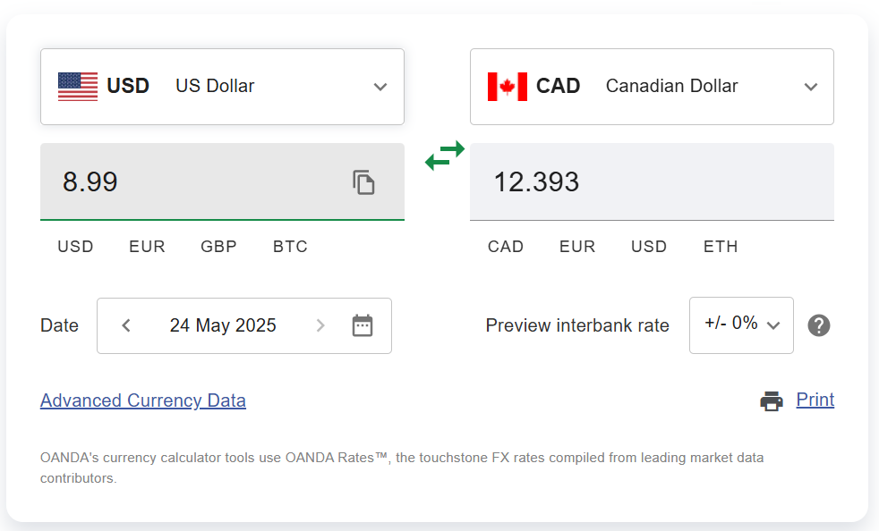This screenshot has height=531, width=879.
Task: Swap currencies with the green arrows
Action: [x=445, y=156]
